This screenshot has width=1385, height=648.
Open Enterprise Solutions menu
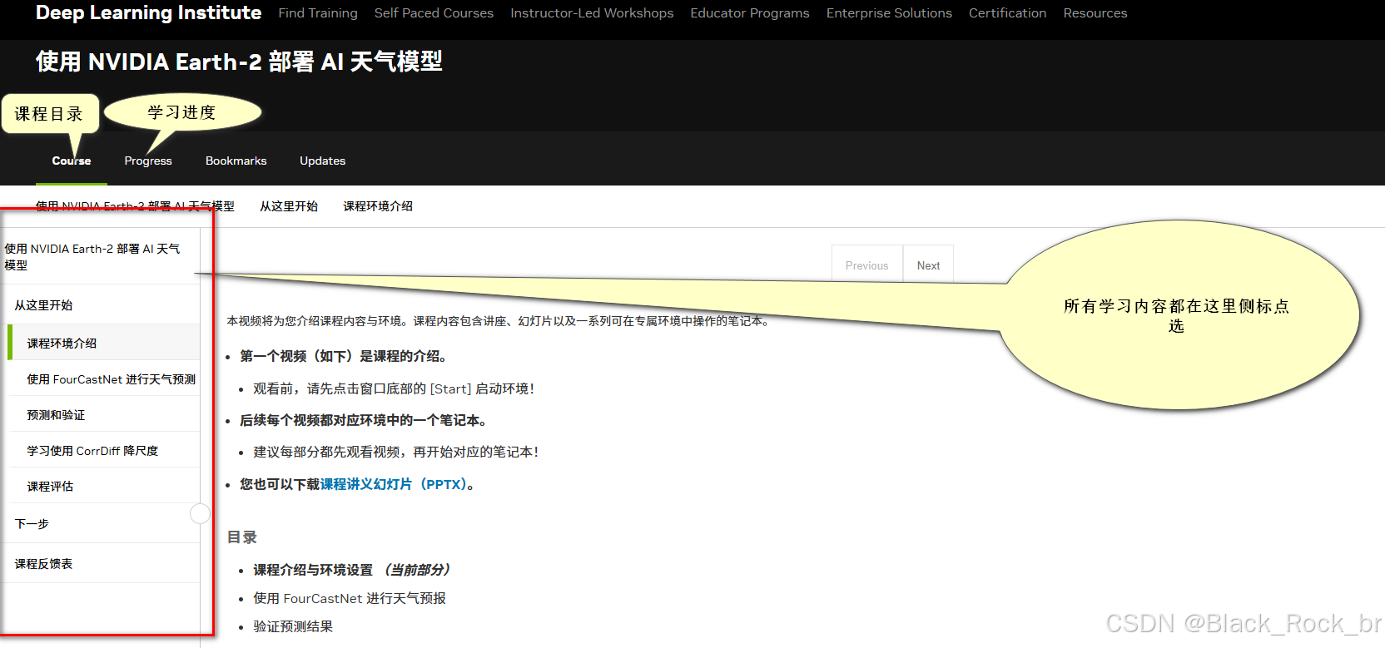coord(889,13)
